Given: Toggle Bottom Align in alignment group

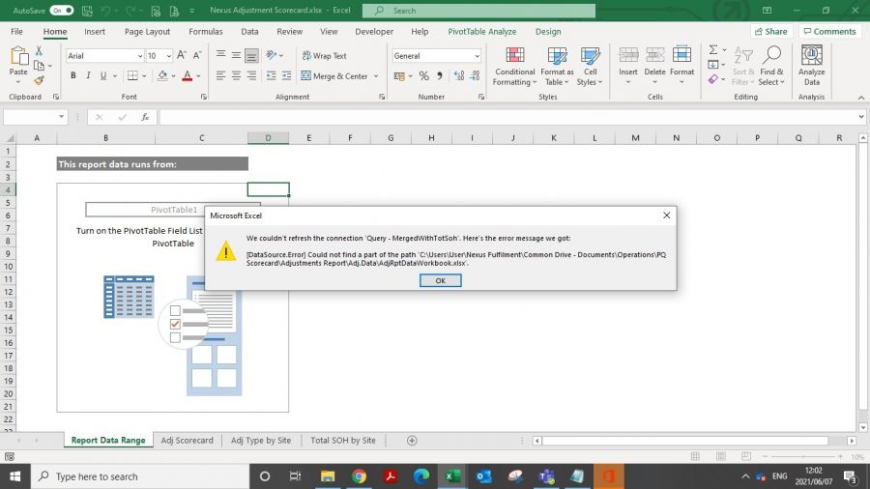Looking at the screenshot, I should pos(251,55).
